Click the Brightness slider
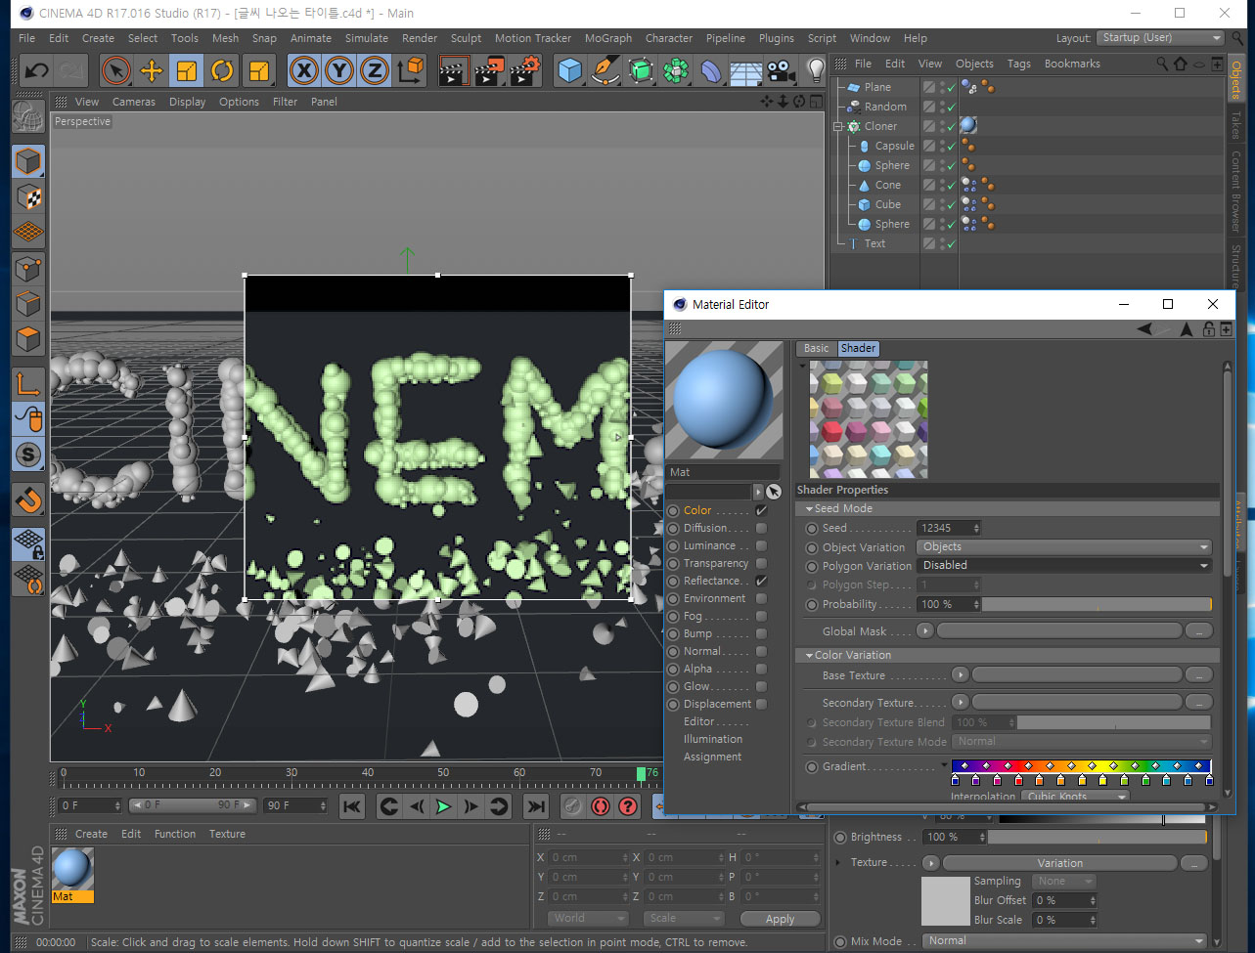Viewport: 1255px width, 953px height. tap(1097, 838)
